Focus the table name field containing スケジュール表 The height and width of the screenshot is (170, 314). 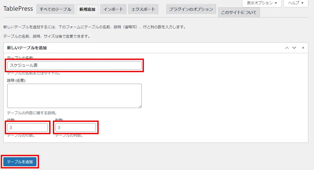(x=74, y=65)
